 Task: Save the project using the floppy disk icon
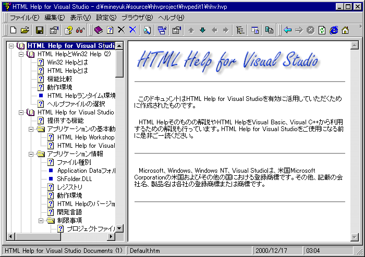(x=40, y=30)
